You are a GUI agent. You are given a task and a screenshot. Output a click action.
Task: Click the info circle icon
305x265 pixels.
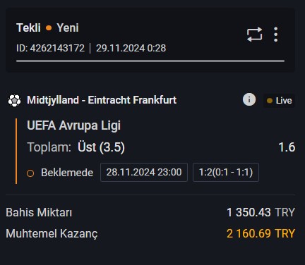[x=249, y=99]
